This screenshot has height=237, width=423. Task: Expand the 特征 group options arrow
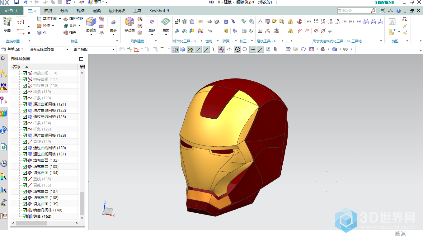117,41
